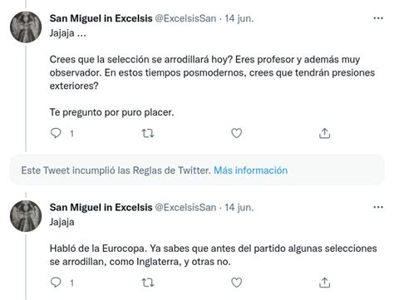This screenshot has height=300, width=394.
Task: Open second San Miguel in Excelsis profile picture
Action: point(26,216)
